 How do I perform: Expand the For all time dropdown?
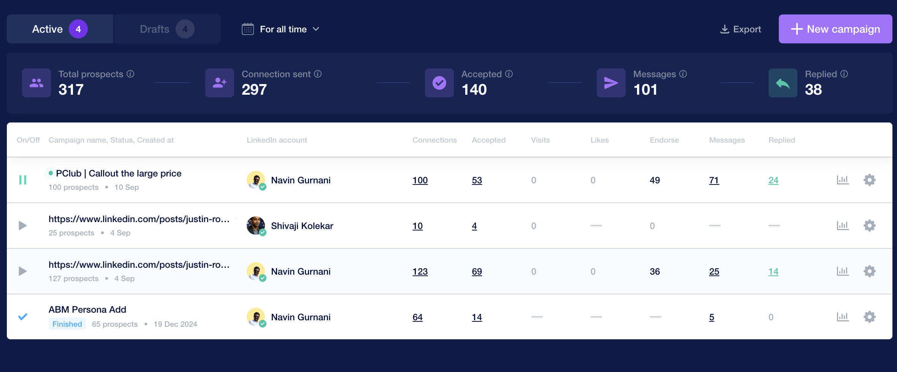[x=317, y=29]
